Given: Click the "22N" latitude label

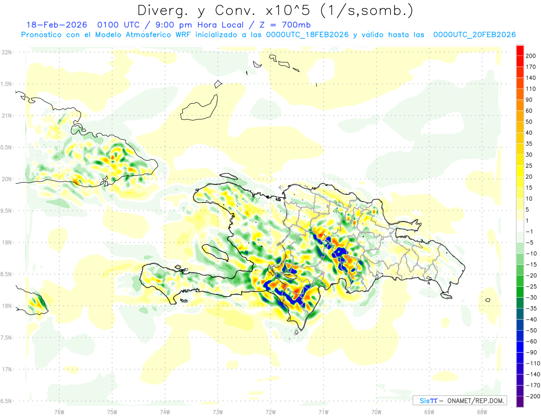Looking at the screenshot, I should [6, 52].
